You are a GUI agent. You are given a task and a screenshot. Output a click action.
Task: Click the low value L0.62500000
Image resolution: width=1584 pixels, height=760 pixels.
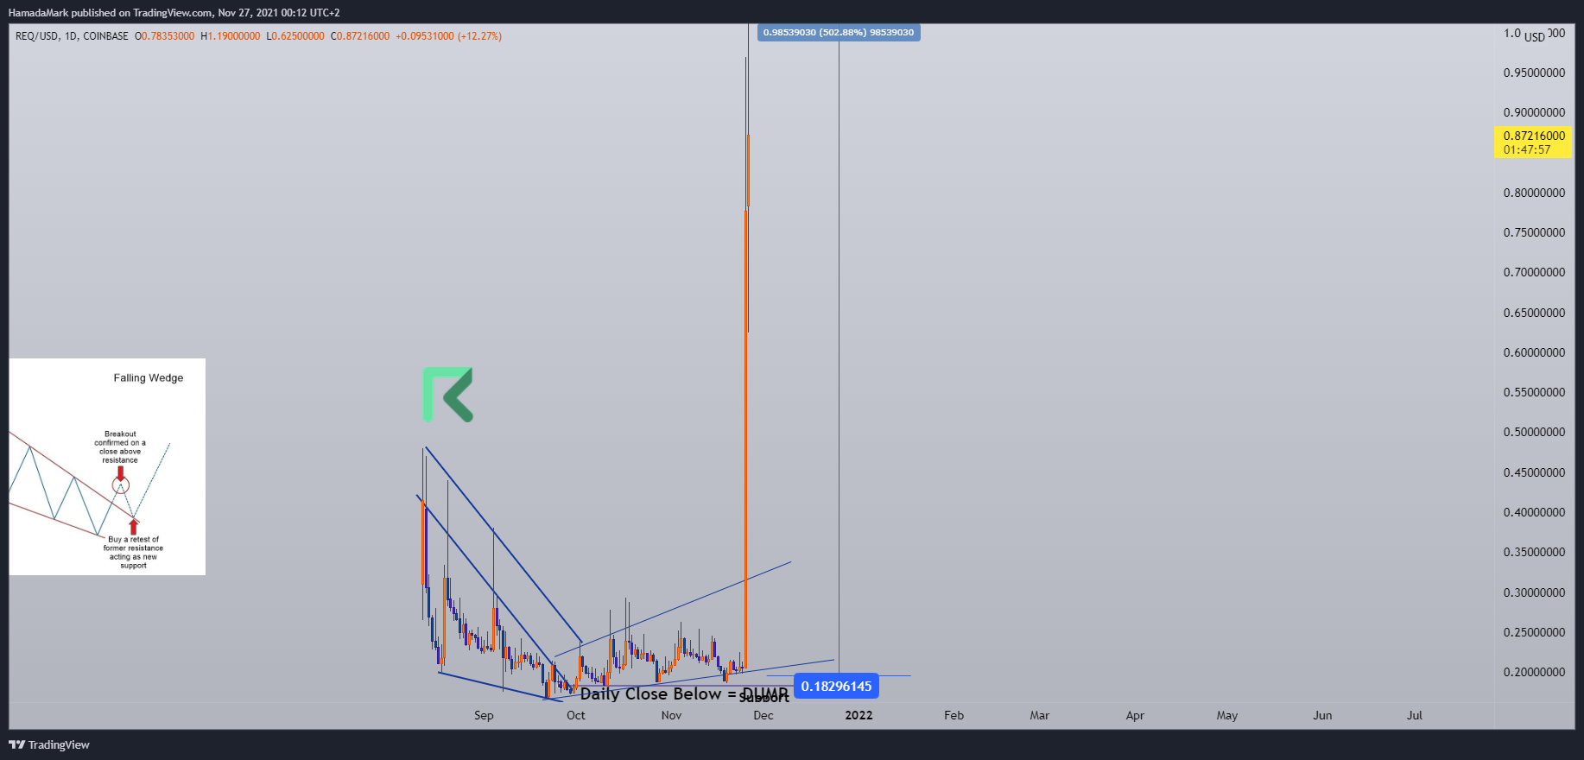click(295, 36)
